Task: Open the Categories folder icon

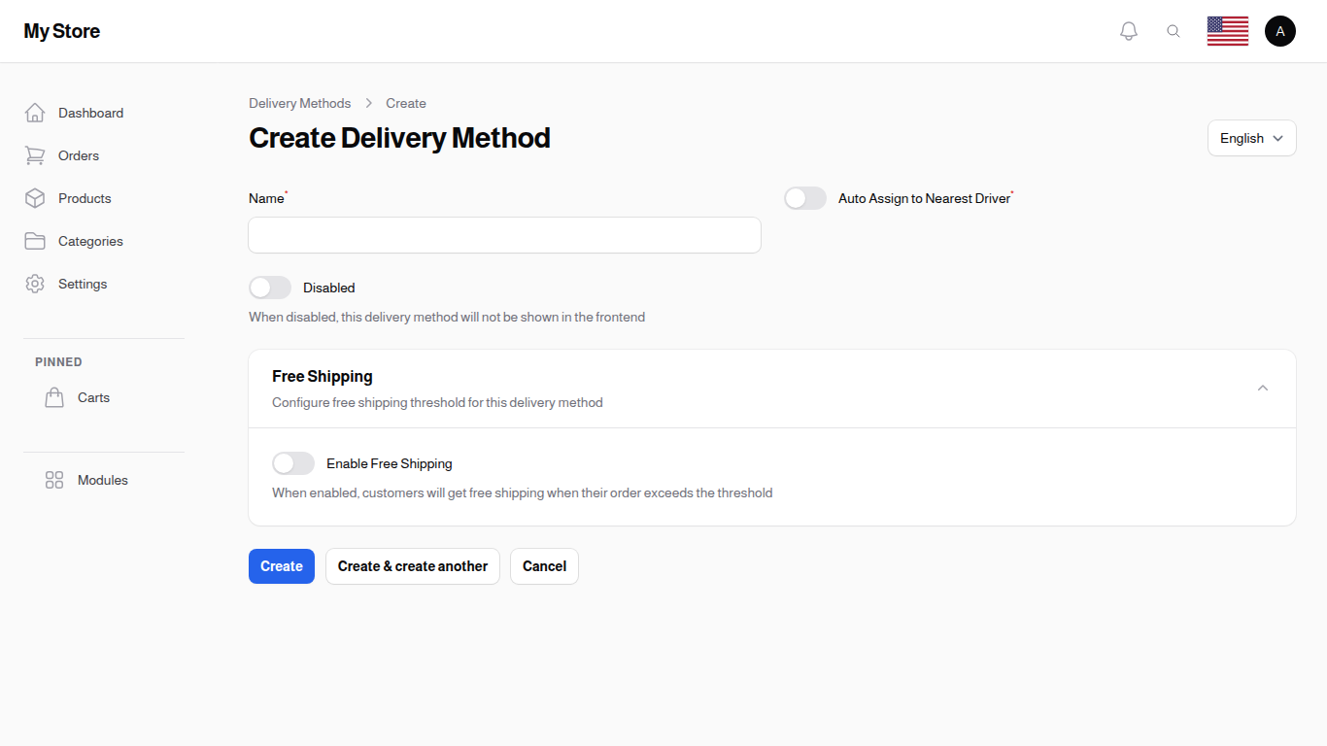Action: coord(35,241)
